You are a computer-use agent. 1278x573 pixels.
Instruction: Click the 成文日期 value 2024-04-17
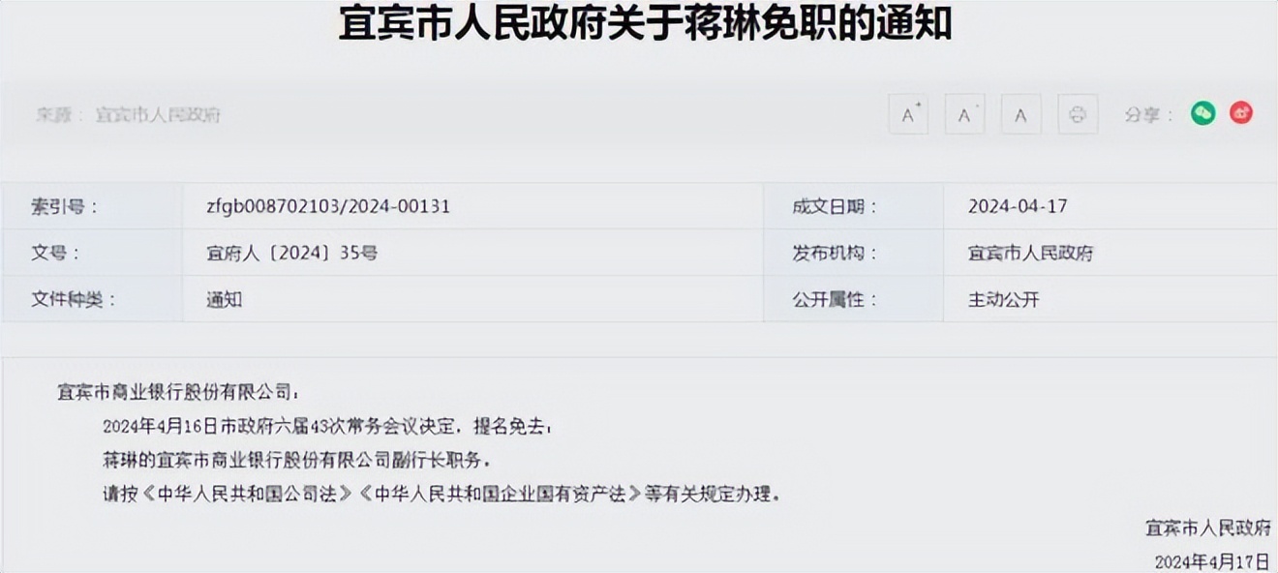(1018, 206)
